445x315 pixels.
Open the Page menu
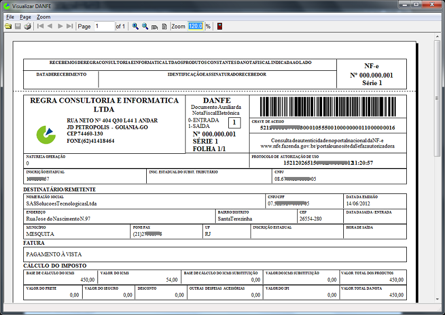25,17
